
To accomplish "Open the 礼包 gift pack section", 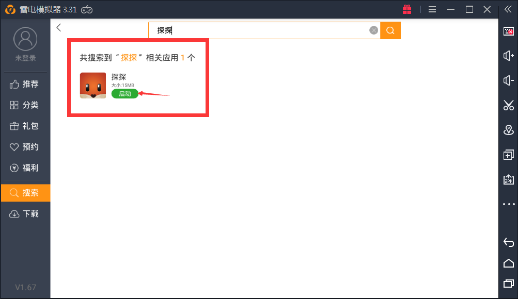I will click(x=25, y=126).
